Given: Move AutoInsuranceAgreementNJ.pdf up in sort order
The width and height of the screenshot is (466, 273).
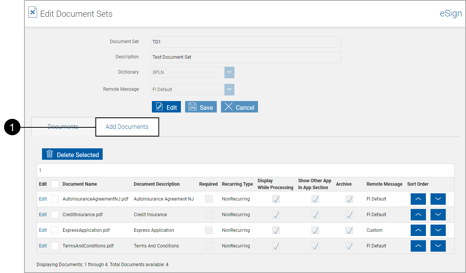Looking at the screenshot, I should click(x=418, y=199).
